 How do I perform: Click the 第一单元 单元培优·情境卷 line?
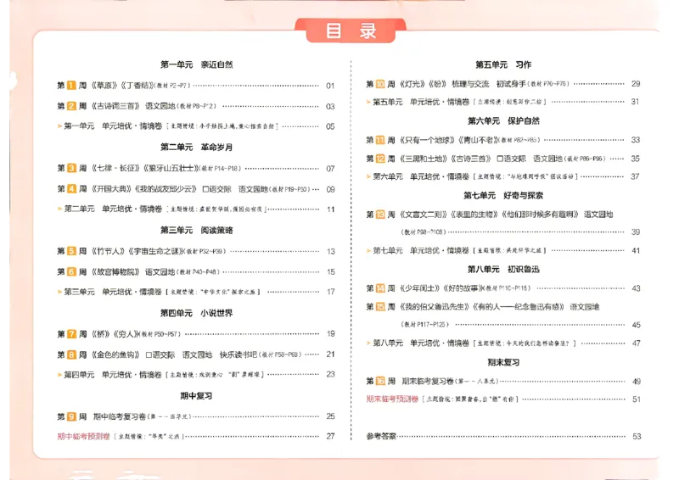[196, 126]
